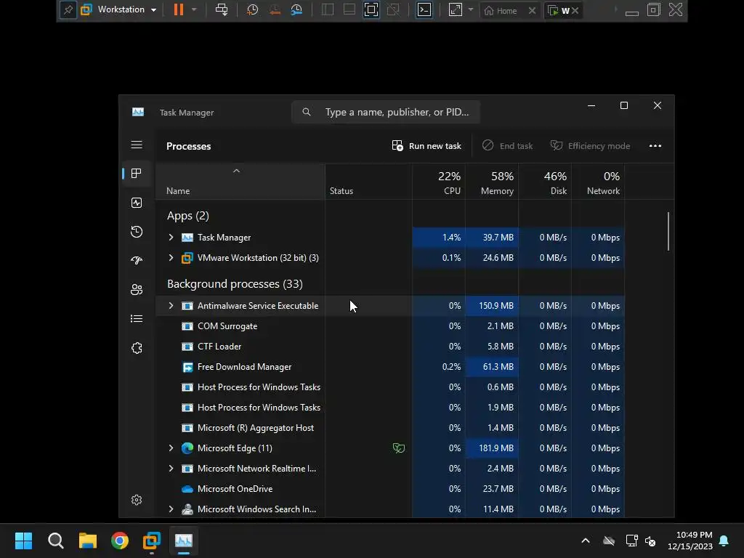Click the Status column header

pyautogui.click(x=368, y=182)
